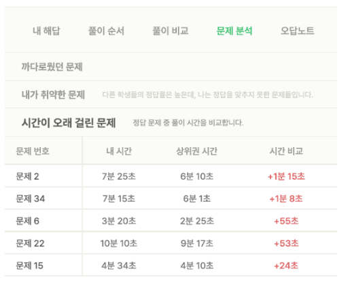The height and width of the screenshot is (284, 346).
Task: Click the 상위권 시간 column header
Action: click(x=196, y=151)
